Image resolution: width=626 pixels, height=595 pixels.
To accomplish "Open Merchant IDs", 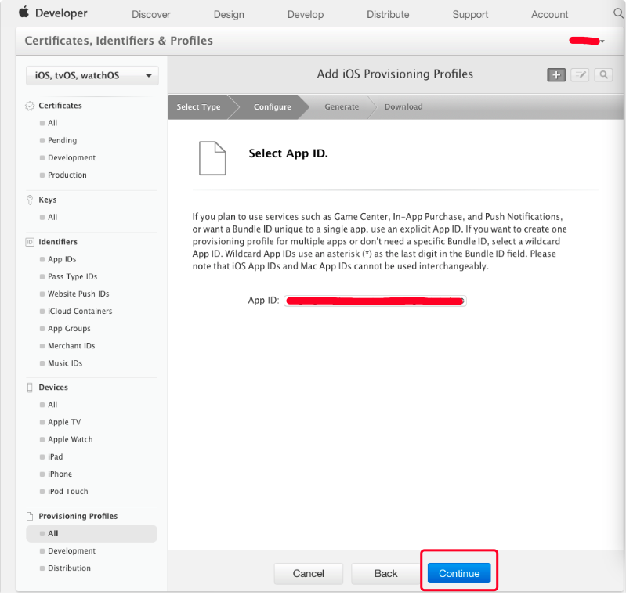I will (x=71, y=346).
